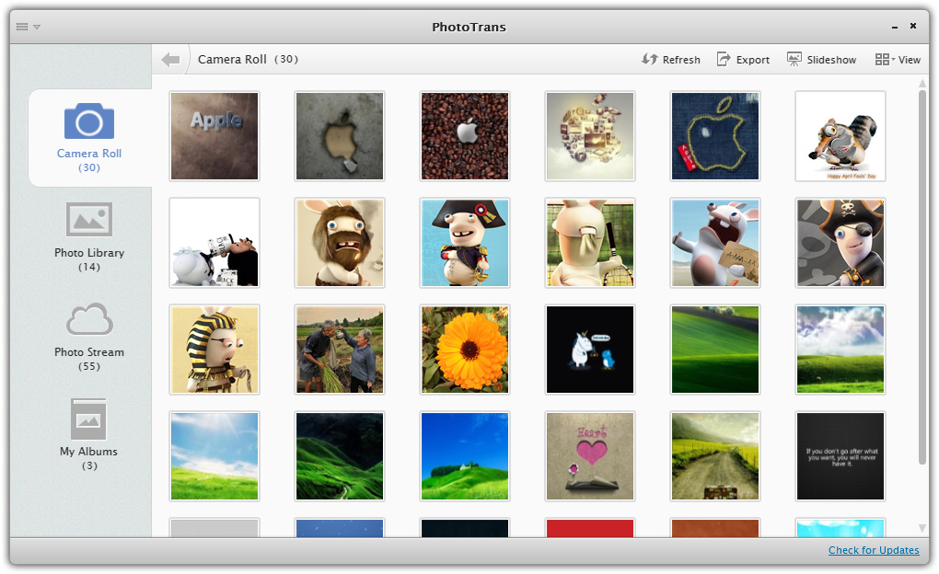Select the Apple text wallpaper thumbnail
Screen dimensions: 939x574
pos(214,136)
